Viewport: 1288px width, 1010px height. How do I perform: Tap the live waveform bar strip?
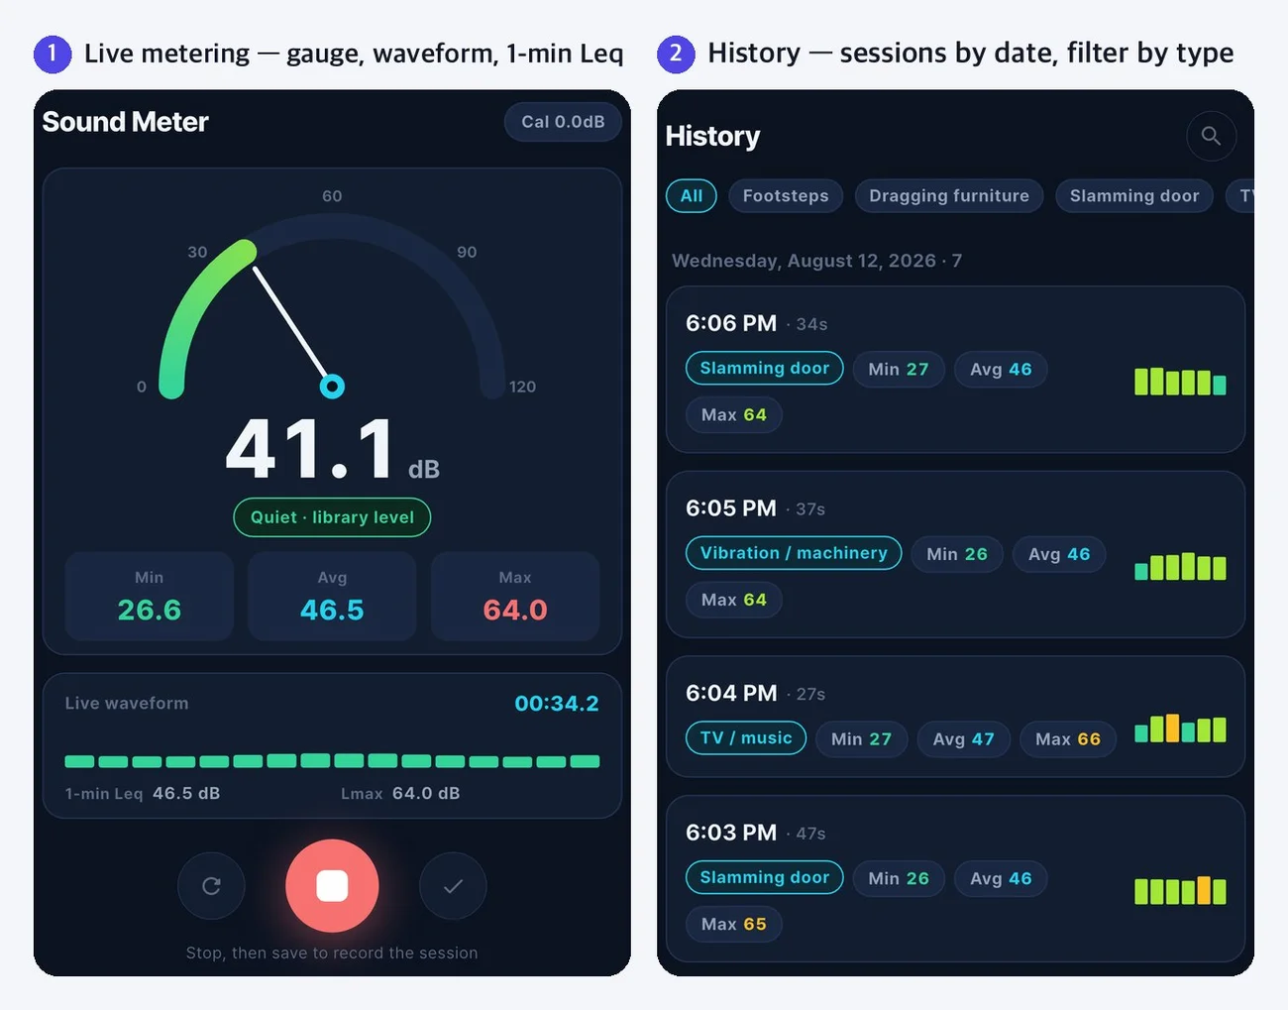[x=332, y=761]
